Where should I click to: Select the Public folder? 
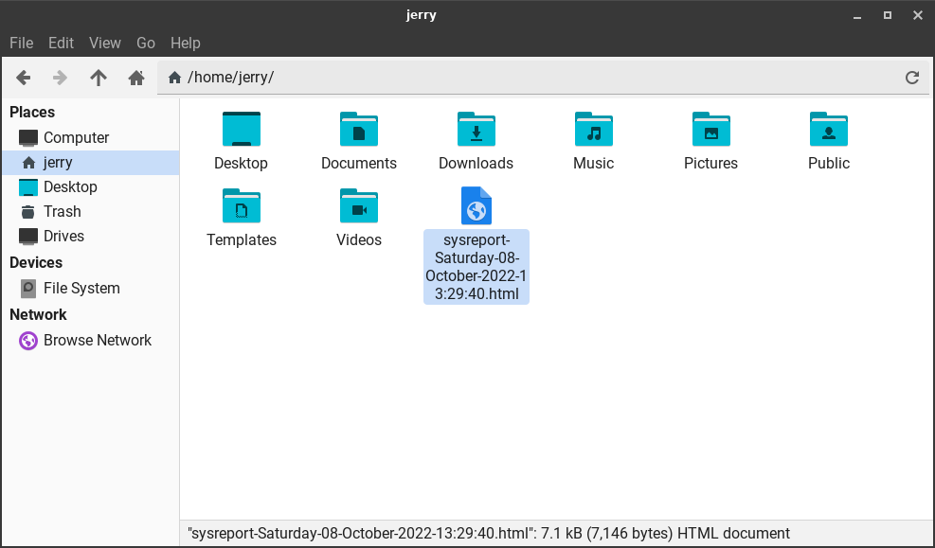click(x=828, y=130)
